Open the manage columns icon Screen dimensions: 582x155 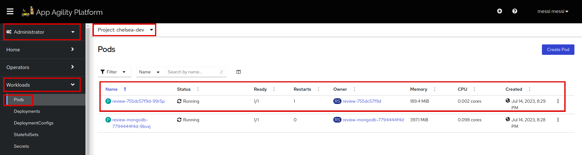(239, 72)
